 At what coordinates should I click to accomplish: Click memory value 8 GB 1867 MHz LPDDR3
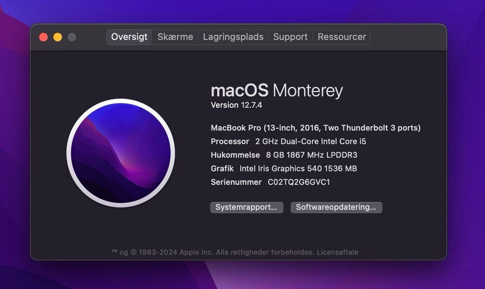(x=312, y=155)
